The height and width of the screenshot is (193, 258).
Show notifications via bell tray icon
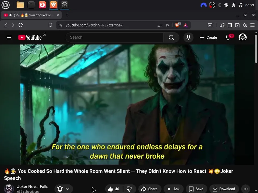click(234, 5)
